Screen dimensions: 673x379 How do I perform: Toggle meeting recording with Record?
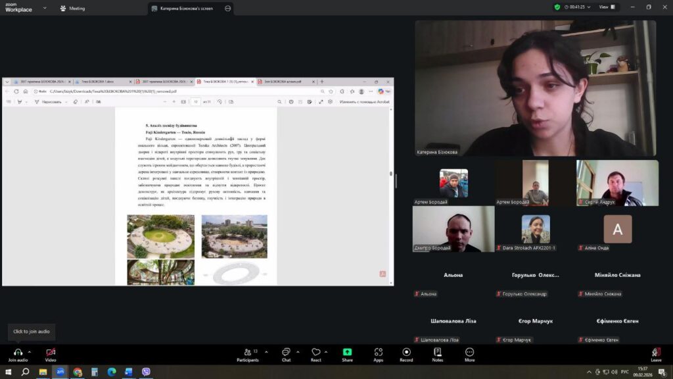tap(406, 352)
